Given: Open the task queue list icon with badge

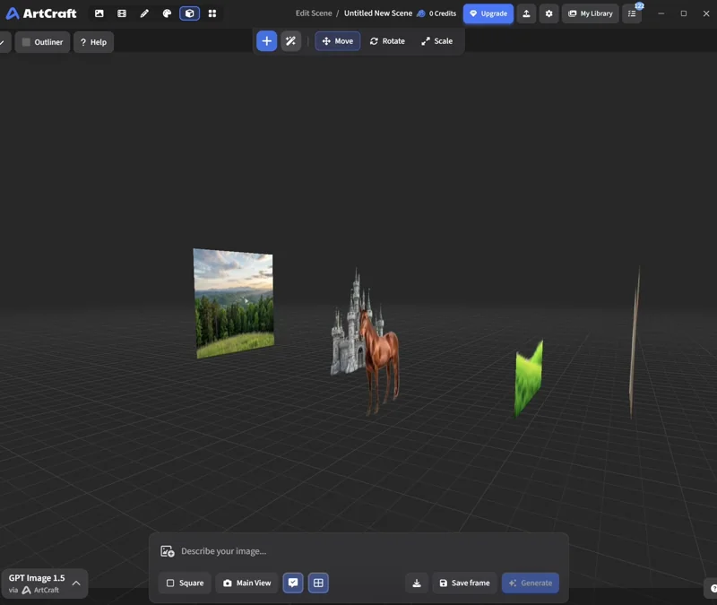Looking at the screenshot, I should point(632,13).
